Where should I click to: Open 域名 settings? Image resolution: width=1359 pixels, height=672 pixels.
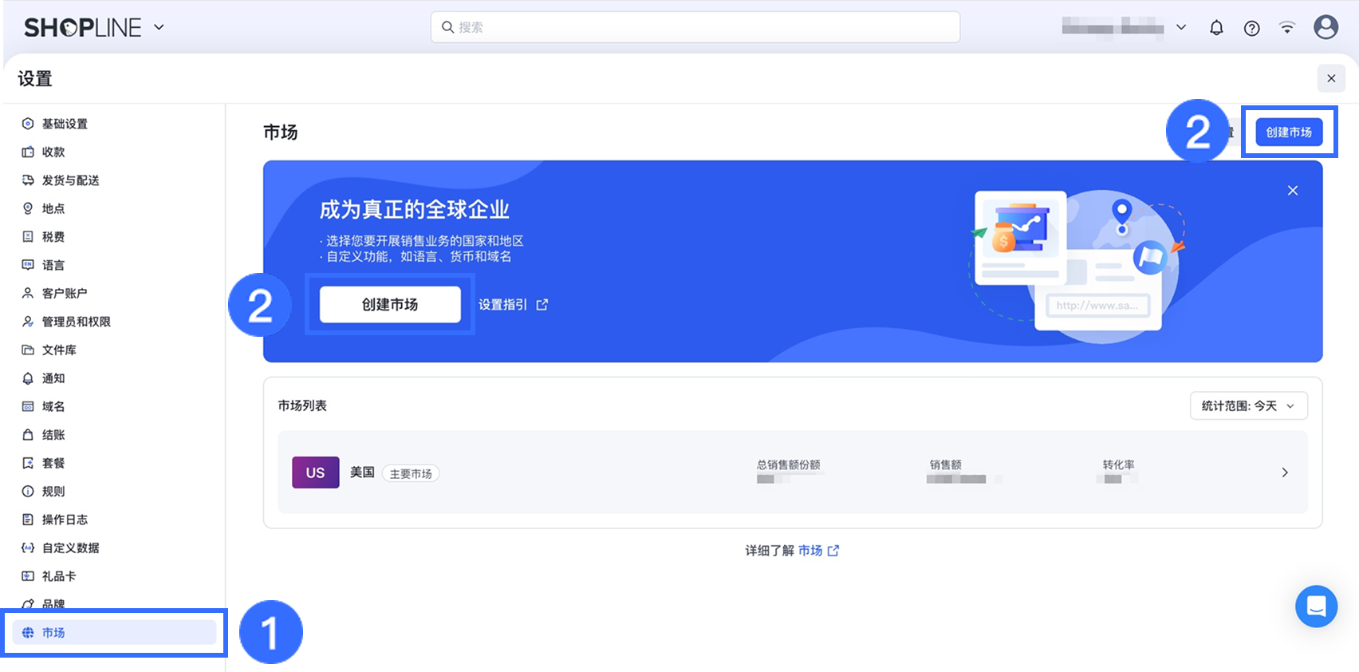pos(115,406)
